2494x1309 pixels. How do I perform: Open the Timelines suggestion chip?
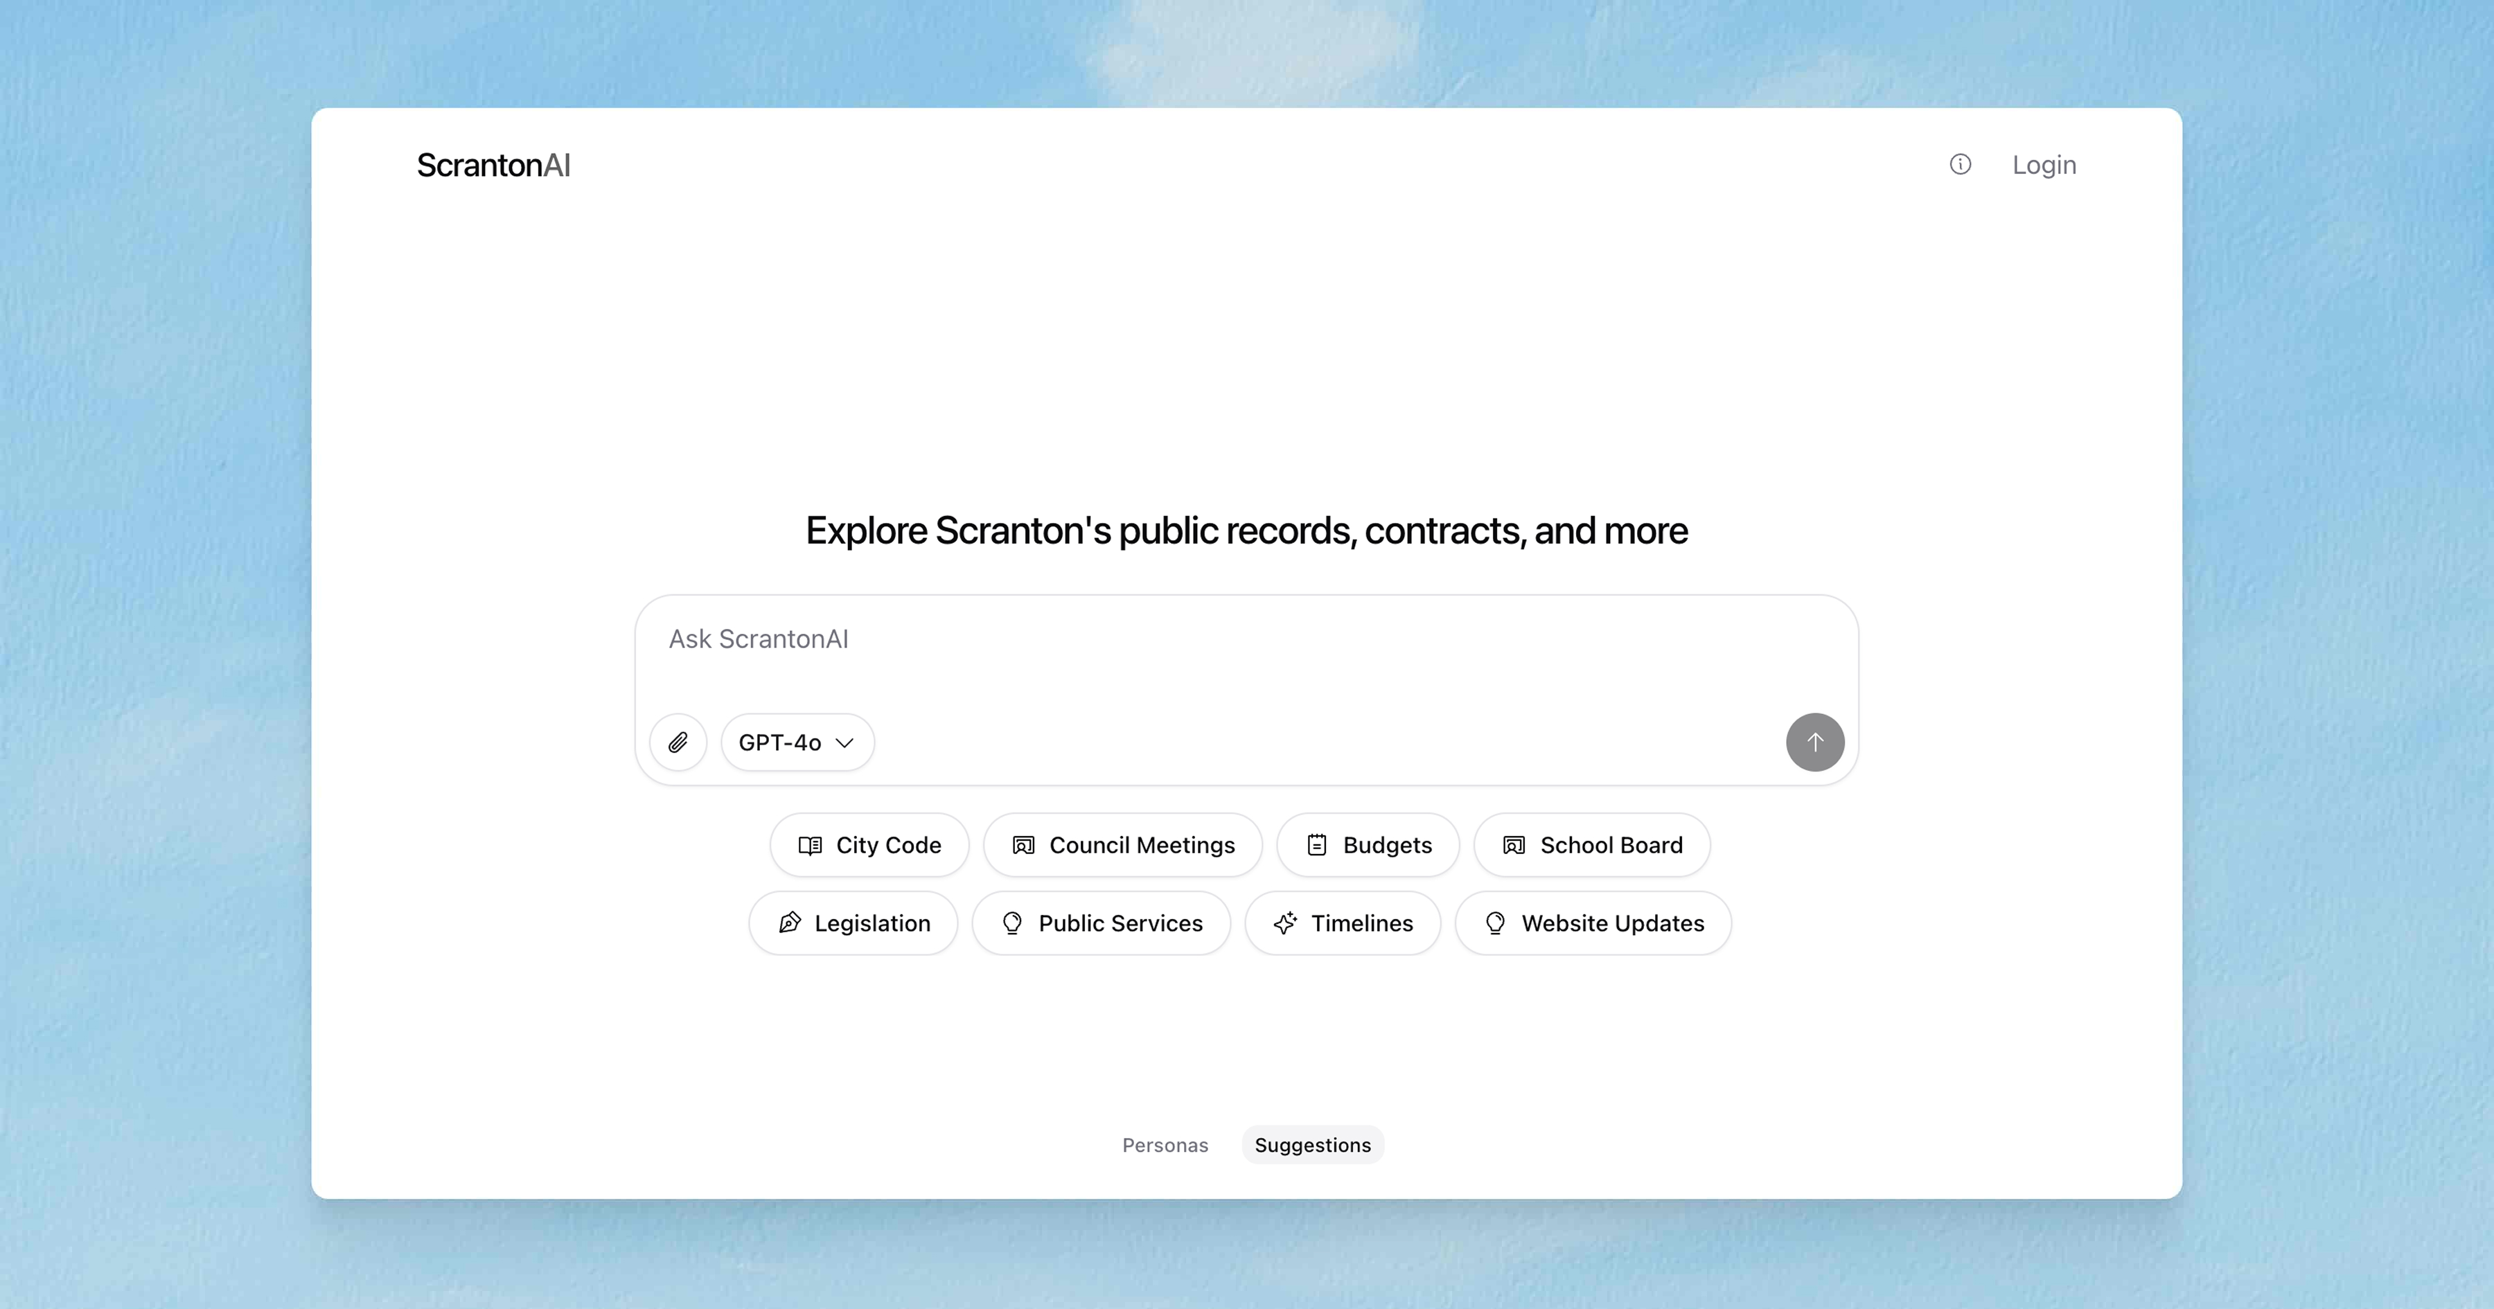coord(1343,924)
